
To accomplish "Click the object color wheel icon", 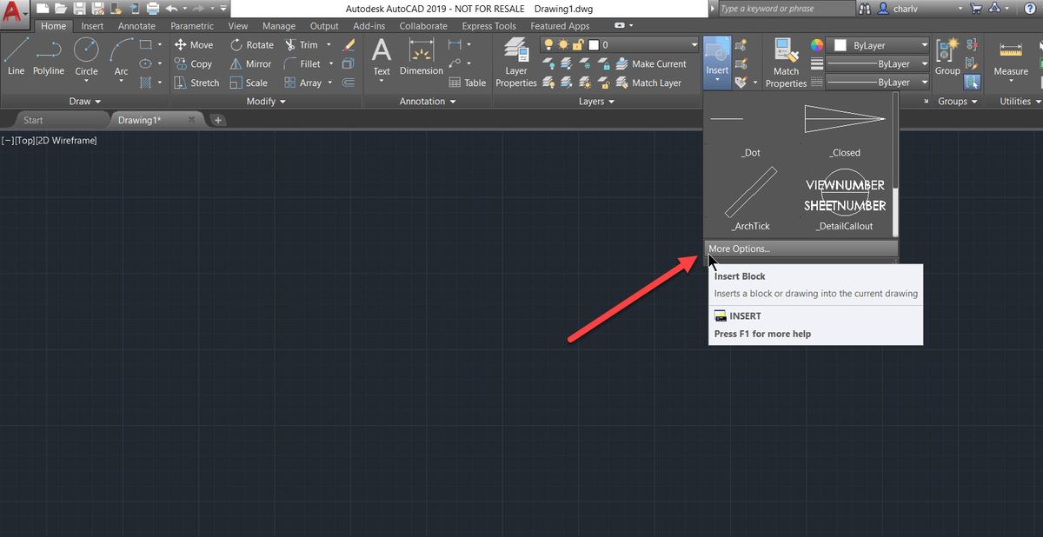I will pos(817,44).
